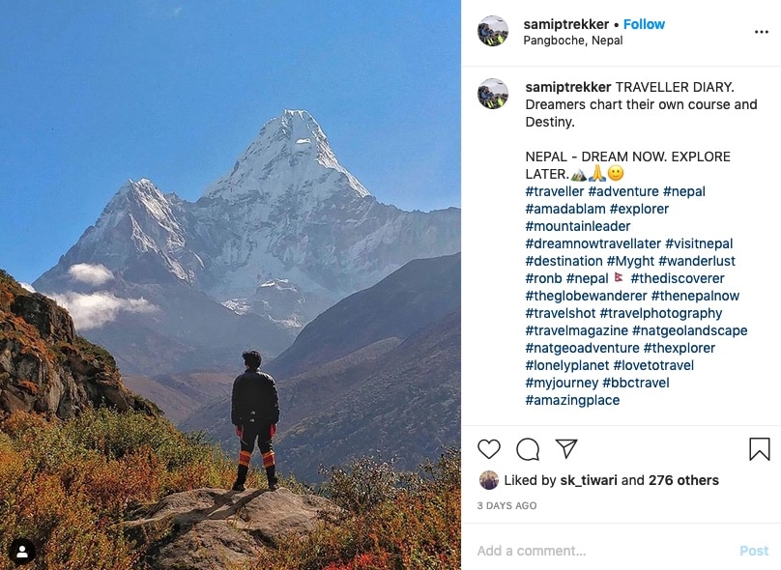Open the #lonelyplanet hashtag
Image resolution: width=781 pixels, height=570 pixels.
tap(566, 365)
